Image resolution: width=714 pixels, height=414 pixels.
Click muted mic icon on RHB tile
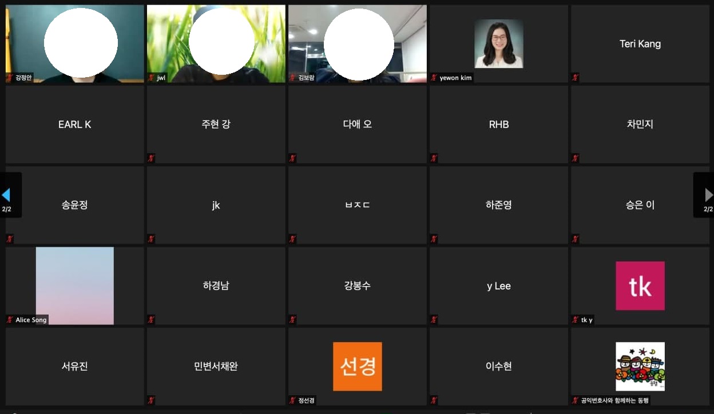434,158
